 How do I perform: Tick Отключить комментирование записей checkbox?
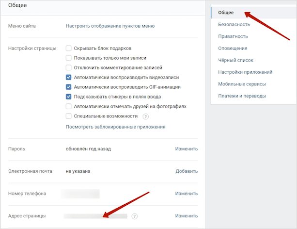point(69,67)
